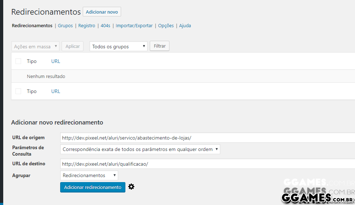The image size is (355, 205).
Task: Open the Importar/Exportar tab
Action: click(x=134, y=26)
